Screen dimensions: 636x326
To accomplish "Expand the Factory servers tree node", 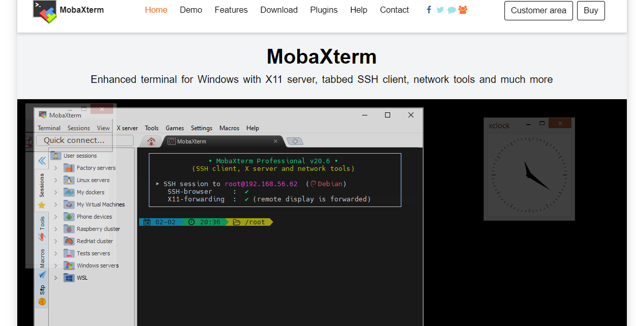I will pyautogui.click(x=55, y=168).
